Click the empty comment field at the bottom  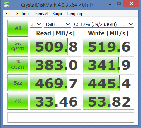point(71,118)
